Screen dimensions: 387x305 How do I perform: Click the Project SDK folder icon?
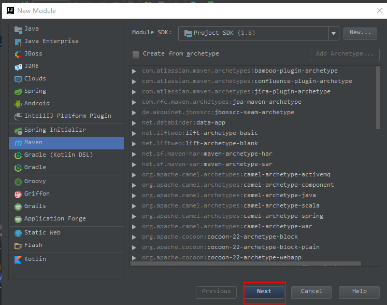click(x=188, y=33)
